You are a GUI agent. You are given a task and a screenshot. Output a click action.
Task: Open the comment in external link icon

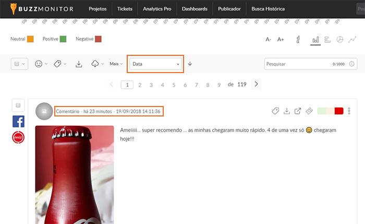point(298,111)
